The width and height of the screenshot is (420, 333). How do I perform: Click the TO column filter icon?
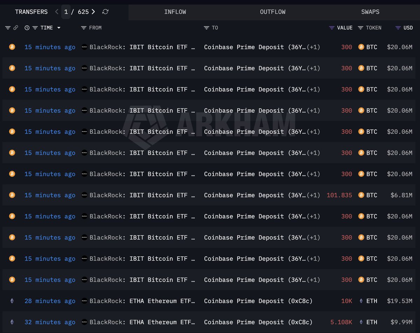click(206, 28)
